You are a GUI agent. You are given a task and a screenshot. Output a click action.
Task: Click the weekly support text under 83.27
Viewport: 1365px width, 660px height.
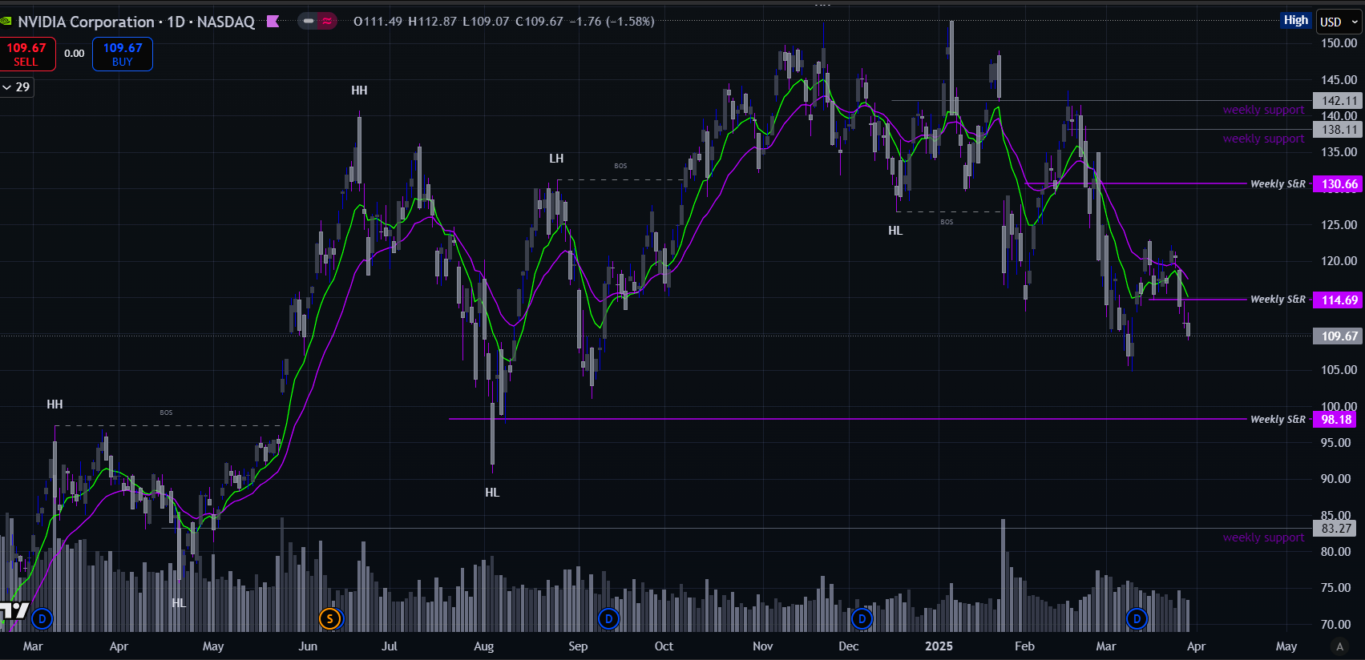coord(1263,537)
